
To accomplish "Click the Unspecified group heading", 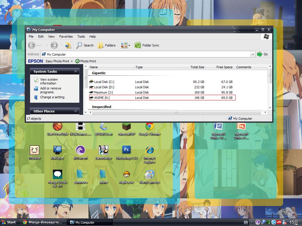I will (x=101, y=107).
